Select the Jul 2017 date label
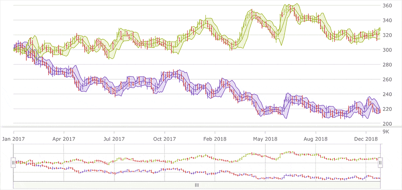Screen dimensions: 402x190 point(114,139)
